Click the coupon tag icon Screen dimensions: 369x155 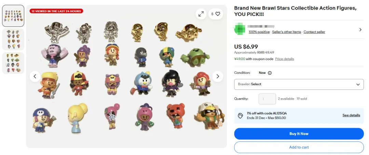coord(241,116)
